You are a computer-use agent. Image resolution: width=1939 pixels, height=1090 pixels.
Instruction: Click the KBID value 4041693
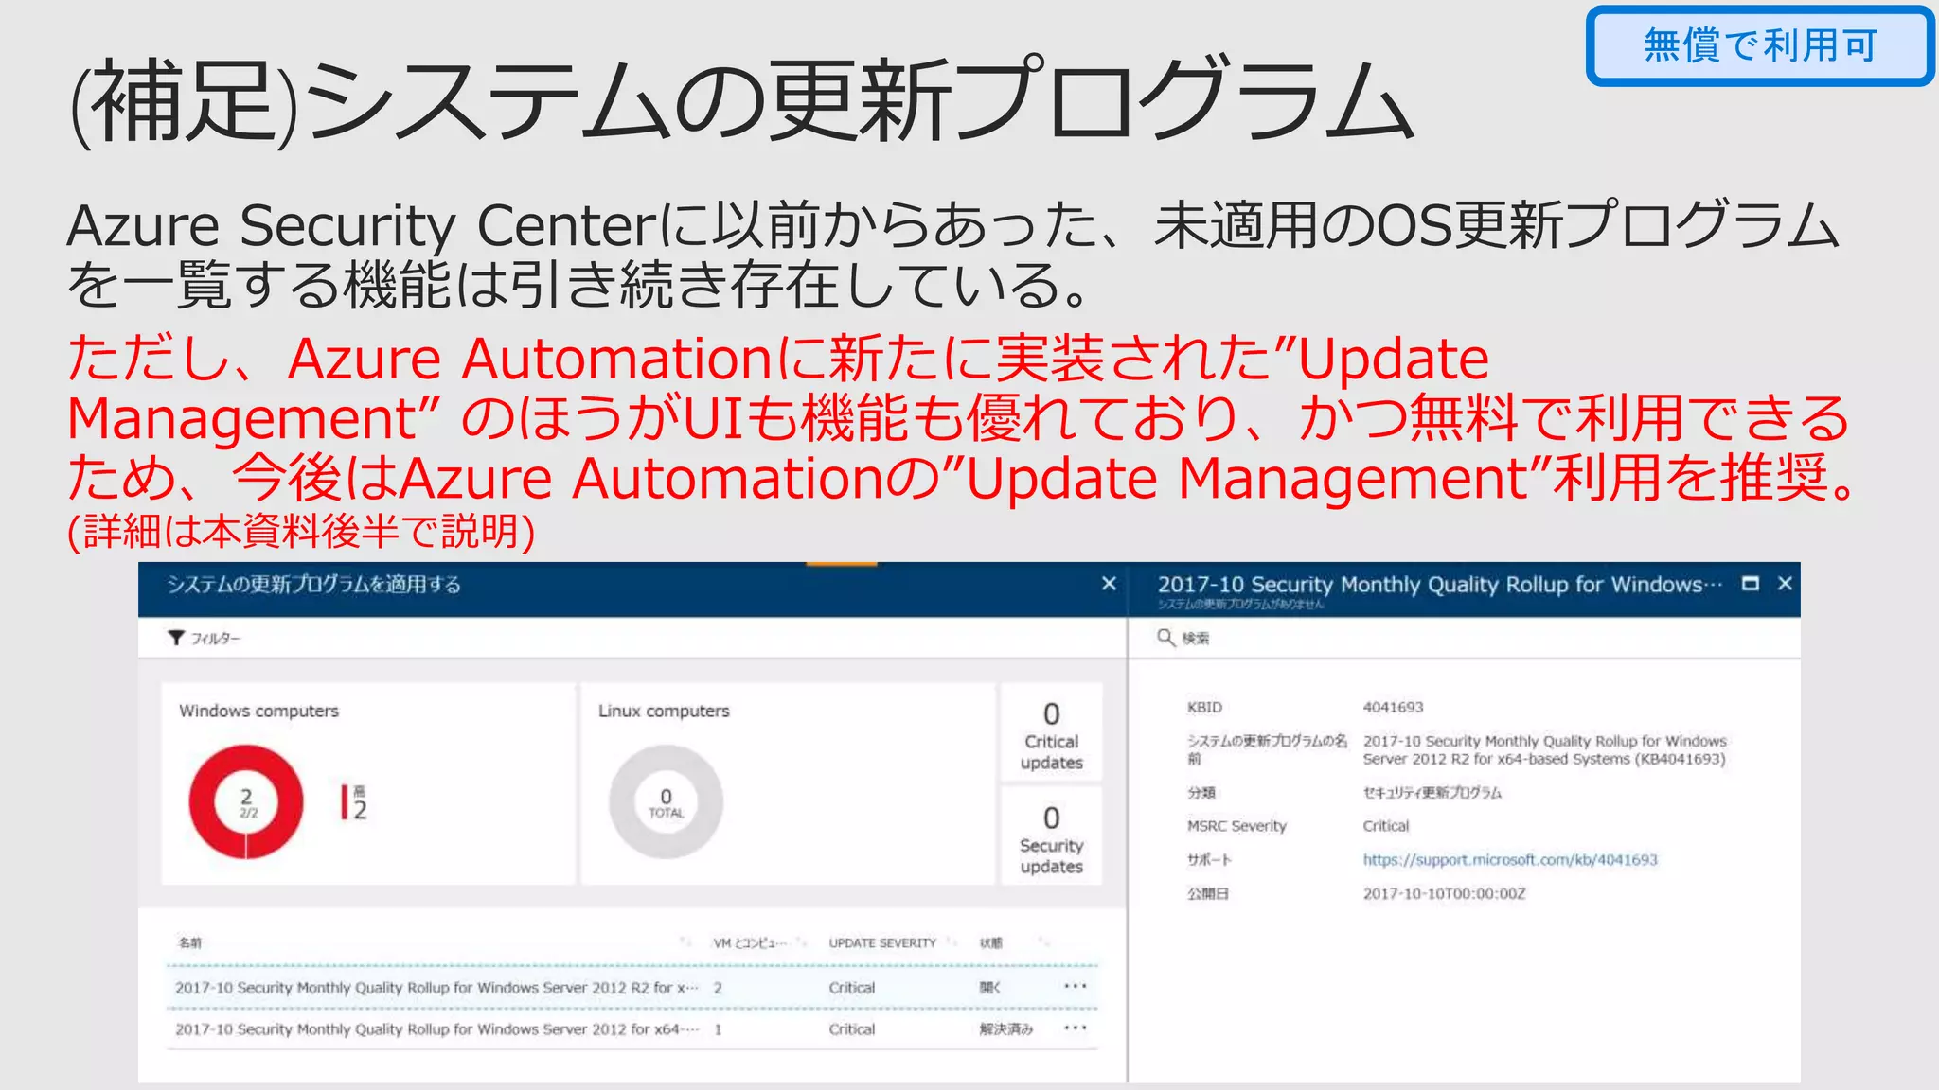tap(1393, 707)
